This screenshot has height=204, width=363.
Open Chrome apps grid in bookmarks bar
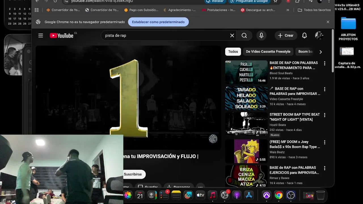point(37,10)
